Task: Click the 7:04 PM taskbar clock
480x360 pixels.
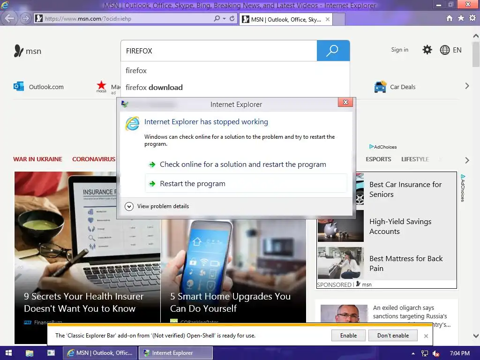Action: coord(459,353)
